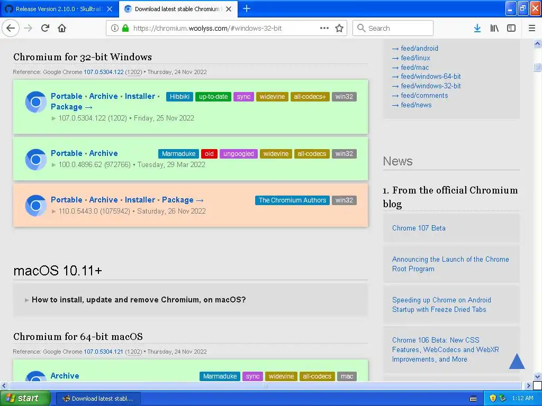542x406 pixels.
Task: Click Archive in Marmaduke old row
Action: coord(103,153)
